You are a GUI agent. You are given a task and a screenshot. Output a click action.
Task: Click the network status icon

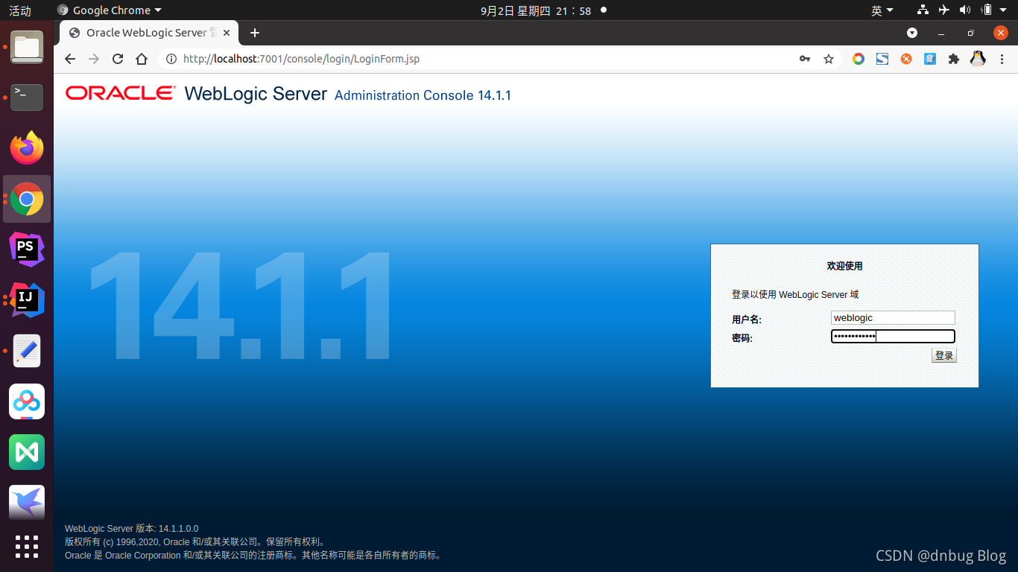point(923,10)
